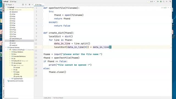The image size is (176, 99).
Task: Click the stop square icon in toolbar
Action: pyautogui.click(x=167, y=1)
